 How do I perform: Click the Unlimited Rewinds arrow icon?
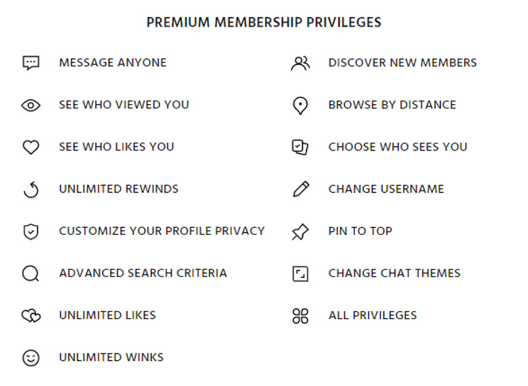point(31,190)
